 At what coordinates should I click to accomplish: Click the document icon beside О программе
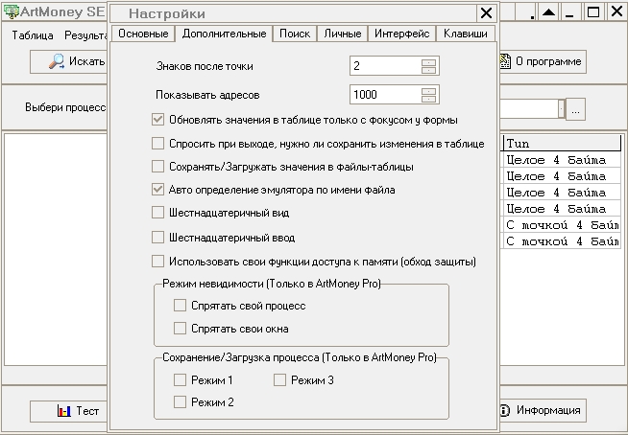[x=505, y=61]
